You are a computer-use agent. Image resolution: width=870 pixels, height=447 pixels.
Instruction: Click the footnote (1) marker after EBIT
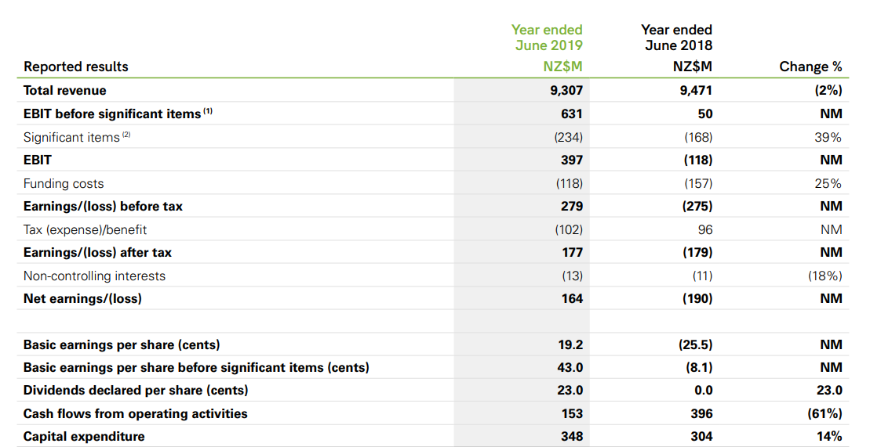[208, 111]
